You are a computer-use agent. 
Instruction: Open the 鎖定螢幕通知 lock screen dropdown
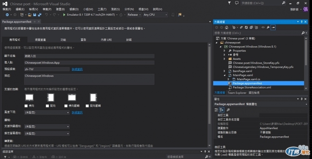[x=47, y=134]
